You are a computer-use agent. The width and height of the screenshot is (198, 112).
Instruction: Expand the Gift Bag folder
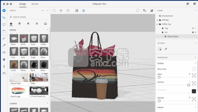click(x=157, y=20)
